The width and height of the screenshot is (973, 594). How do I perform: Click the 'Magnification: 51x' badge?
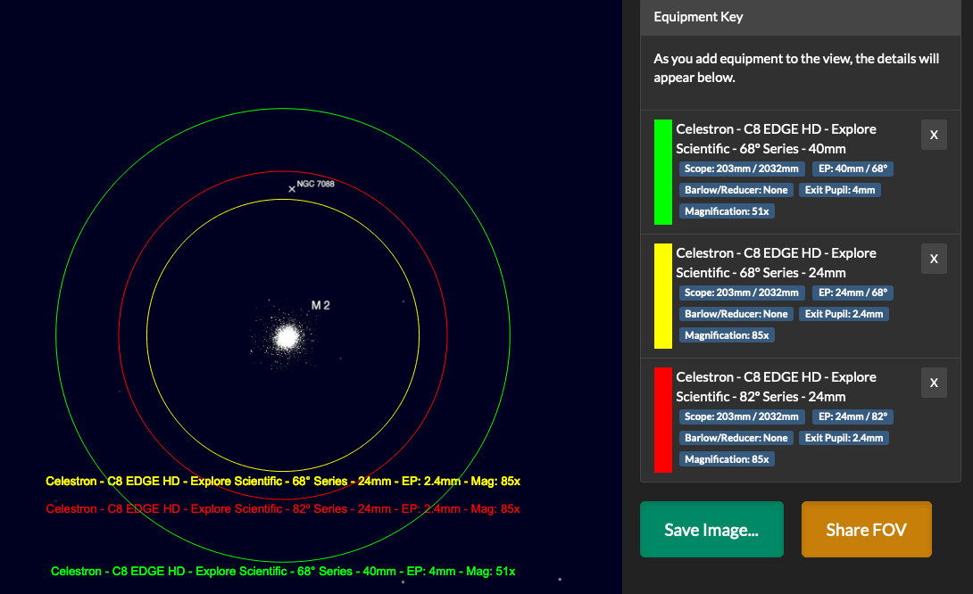[727, 211]
